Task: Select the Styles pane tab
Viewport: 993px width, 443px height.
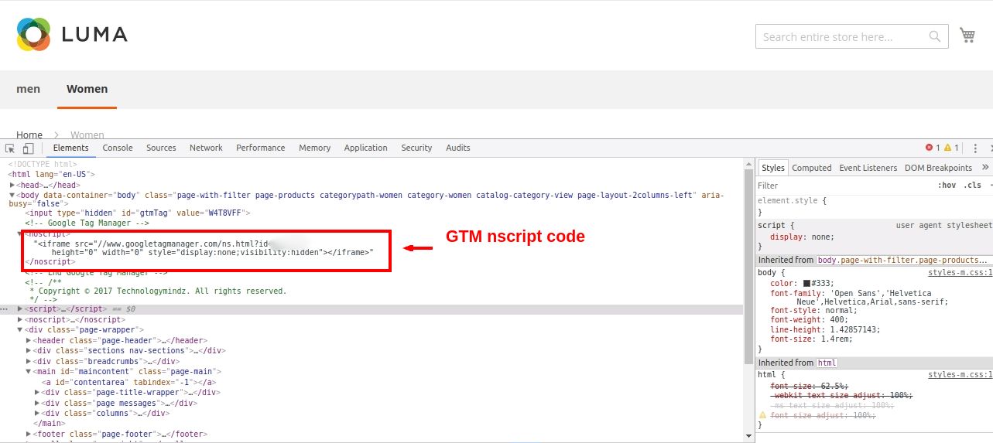Action: tap(772, 168)
